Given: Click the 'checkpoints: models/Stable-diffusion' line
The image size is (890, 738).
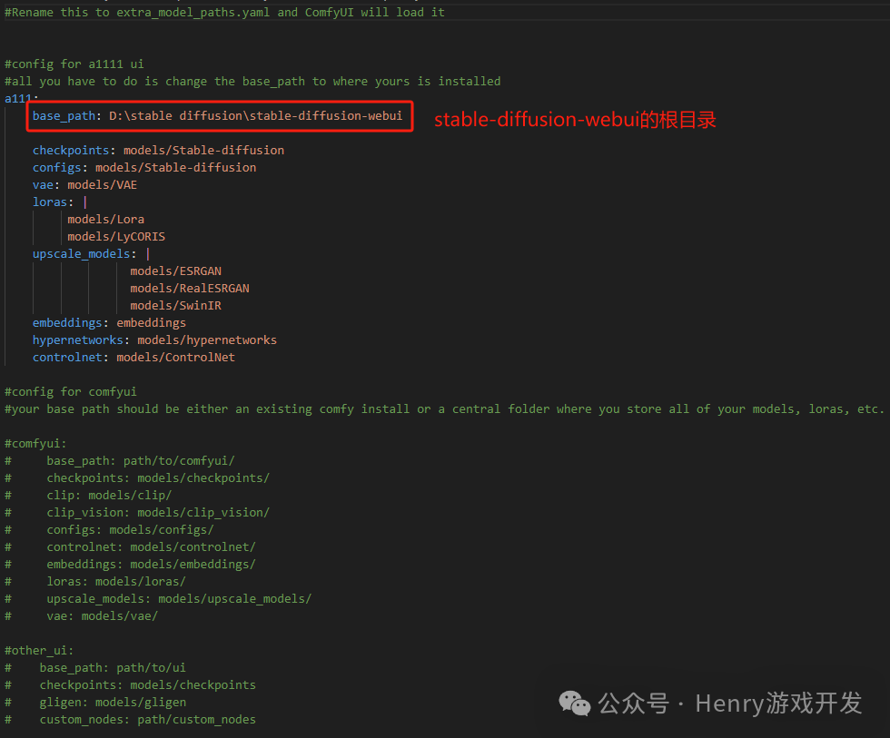Looking at the screenshot, I should tap(158, 151).
